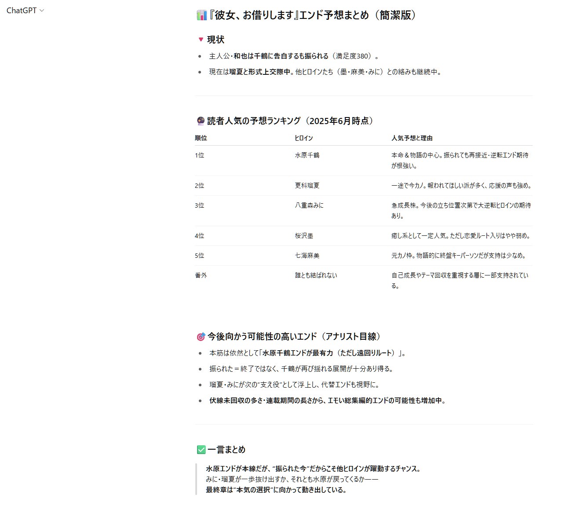Viewport: 563px width, 506px height.
Task: Click the green checkmark emoji beside 一言まとめ
Action: (201, 450)
